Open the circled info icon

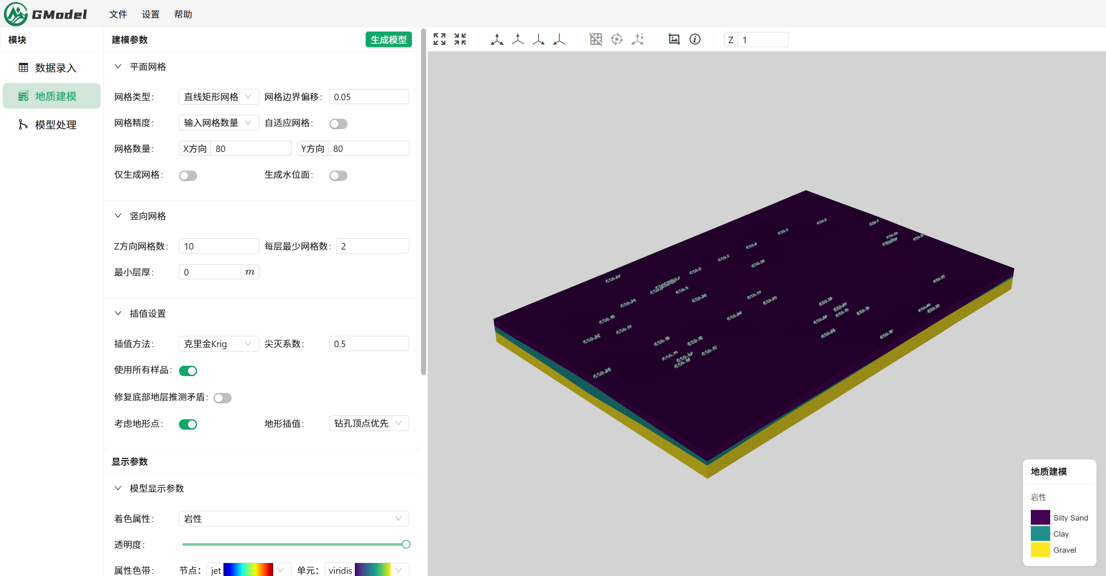695,39
